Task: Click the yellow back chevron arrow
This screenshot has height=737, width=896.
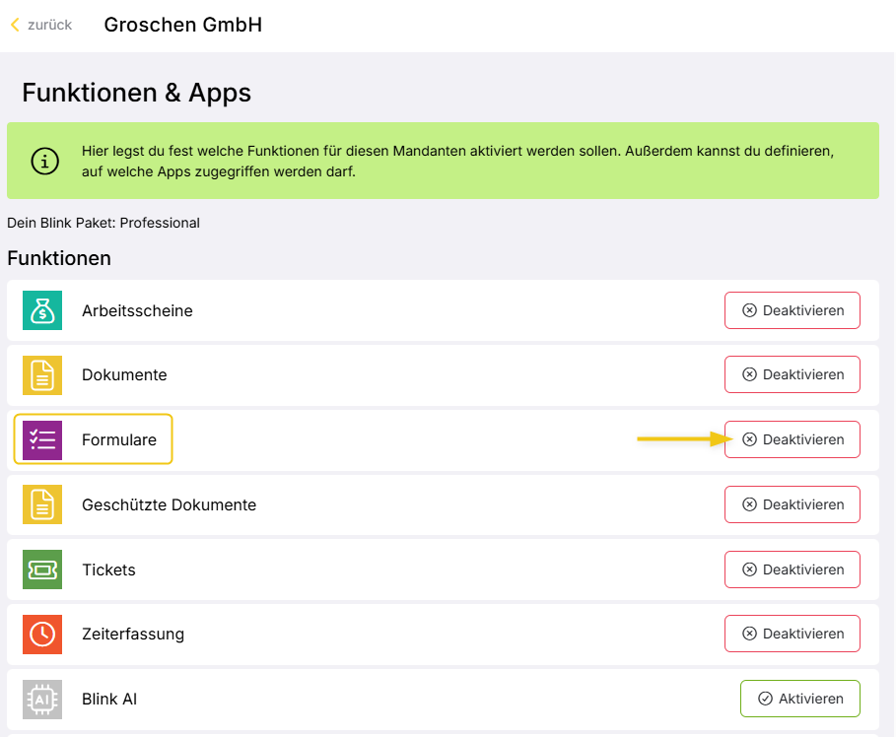Action: 15,25
